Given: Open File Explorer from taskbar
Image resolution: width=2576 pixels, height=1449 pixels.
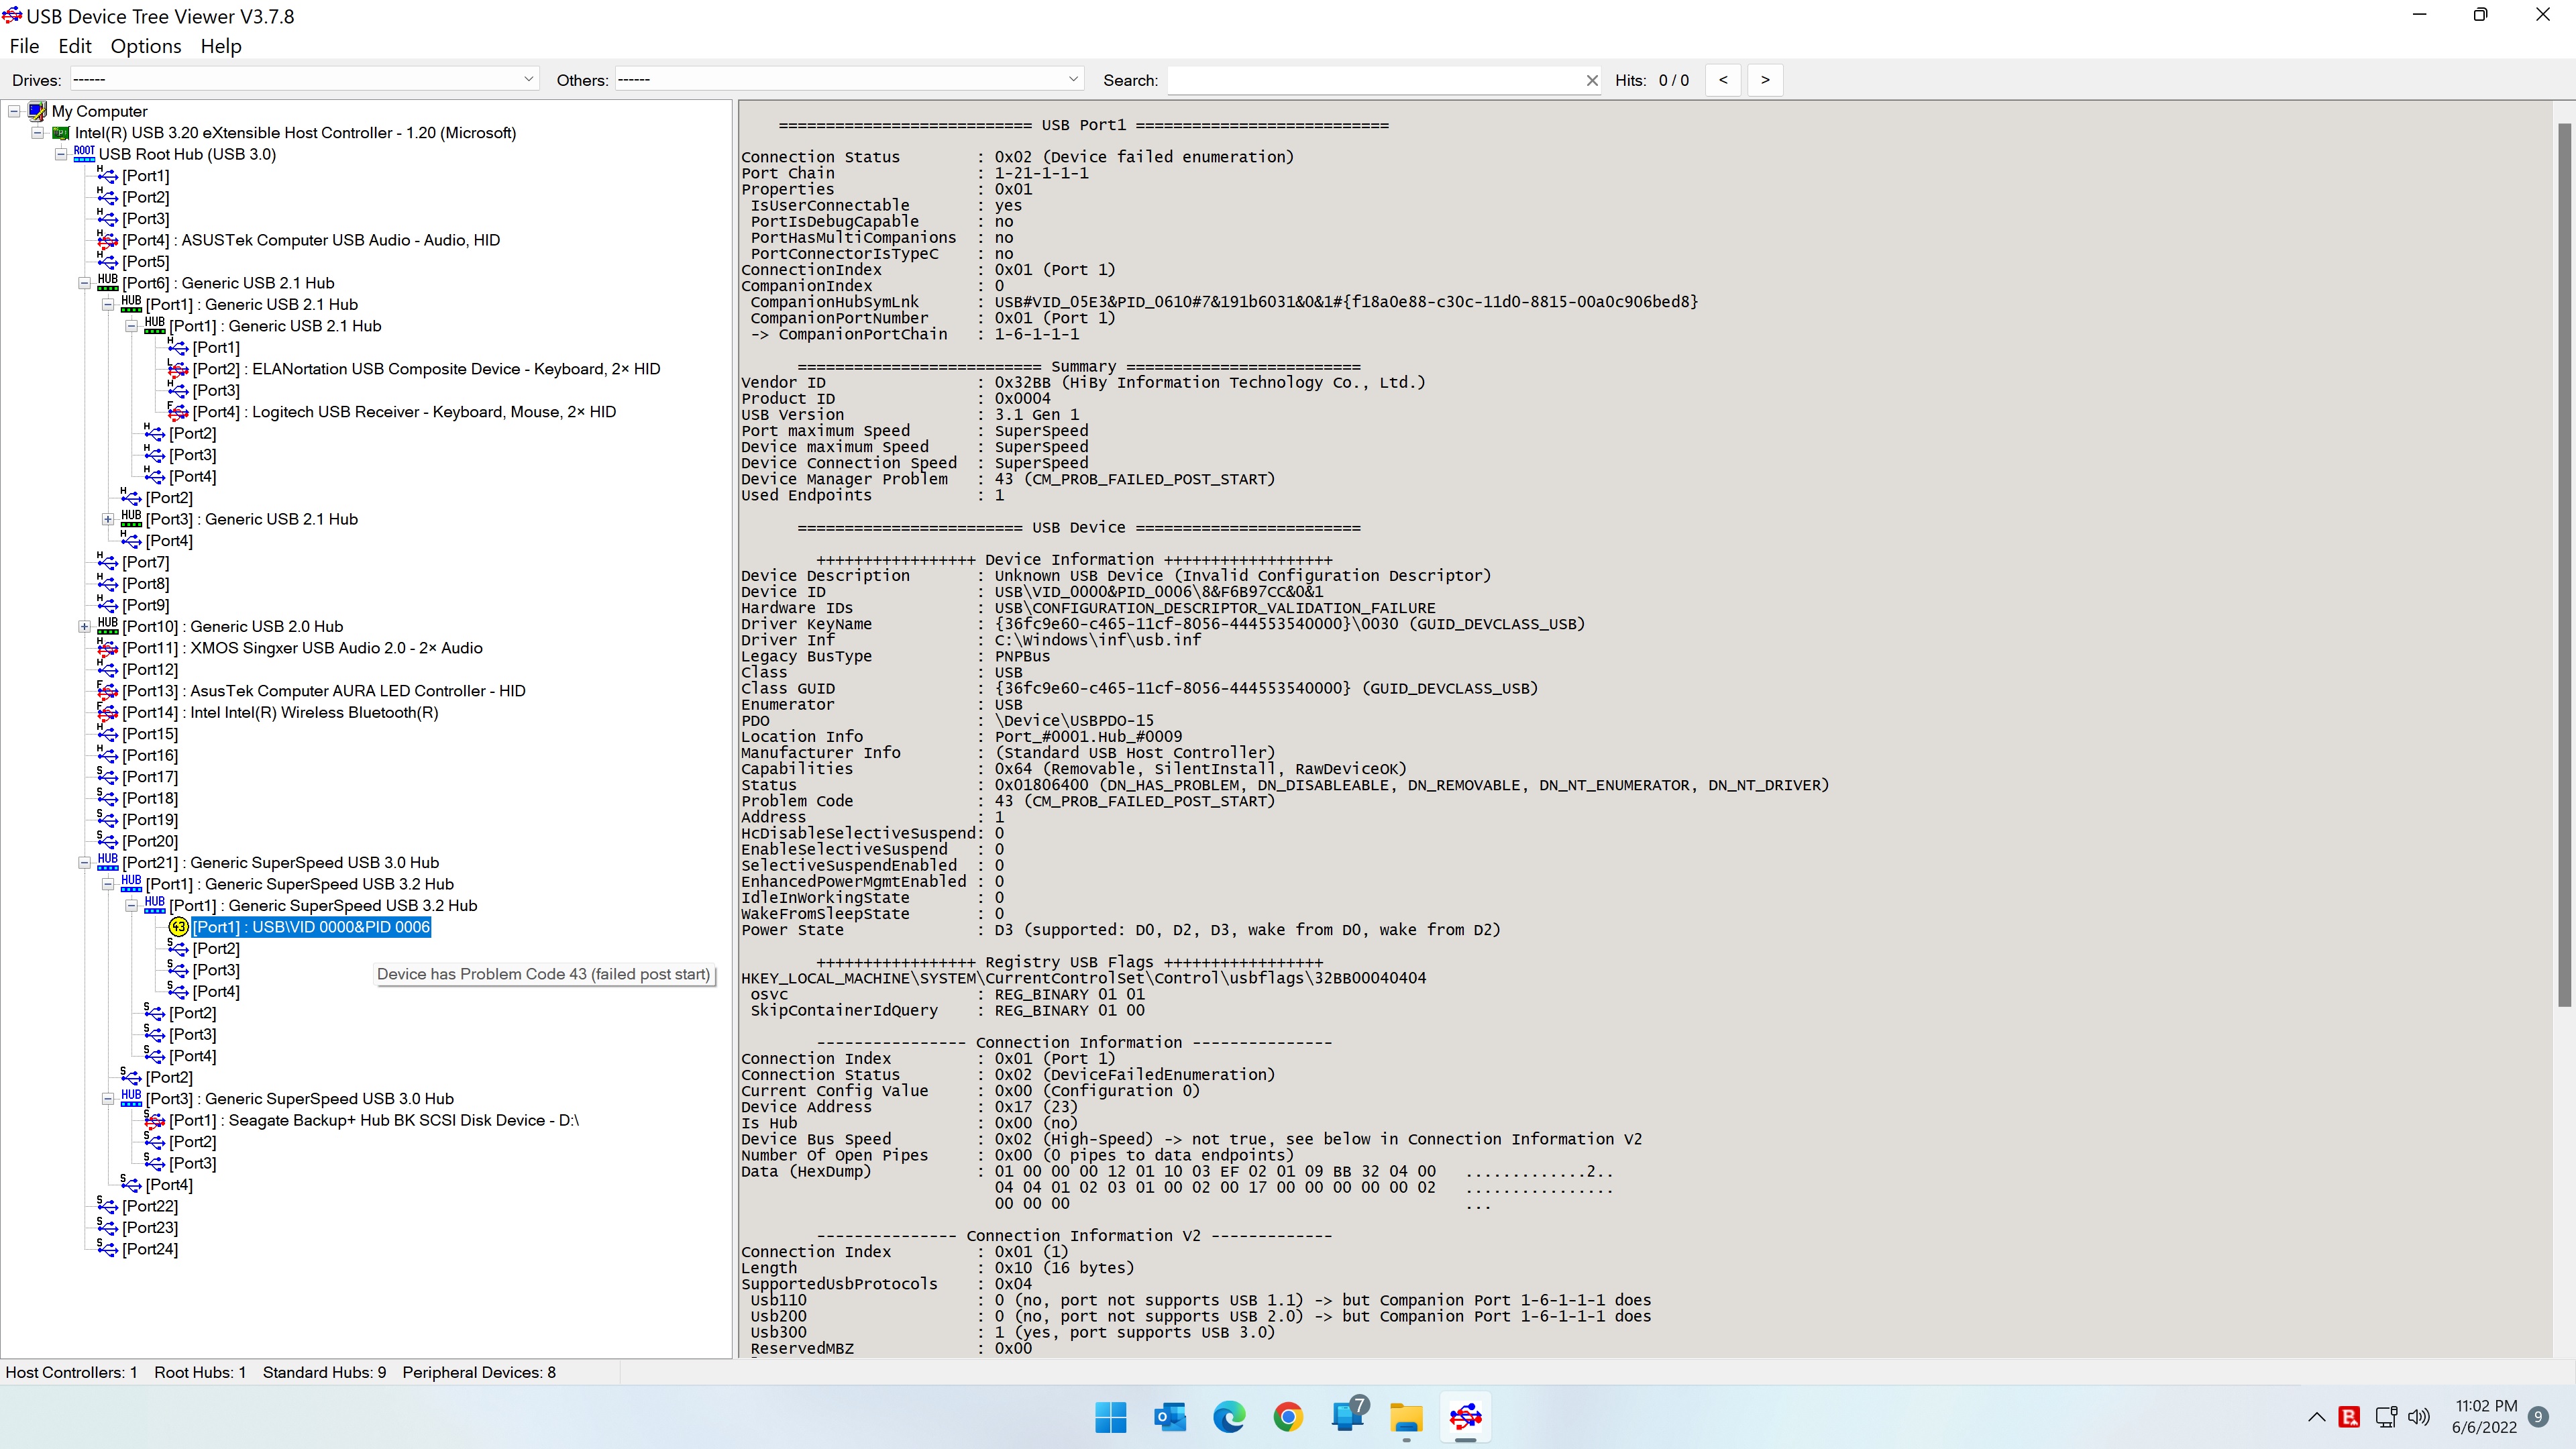Looking at the screenshot, I should coord(1406,1416).
